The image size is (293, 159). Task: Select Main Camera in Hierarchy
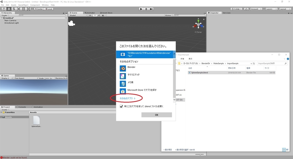[x=10, y=21]
